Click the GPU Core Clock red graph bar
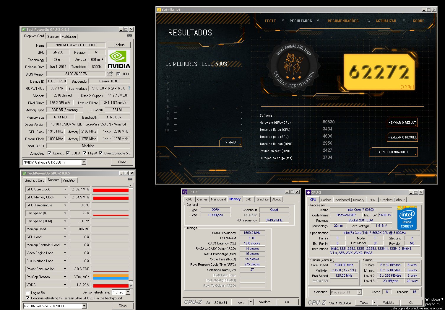The height and width of the screenshot is (310, 445). (x=111, y=190)
